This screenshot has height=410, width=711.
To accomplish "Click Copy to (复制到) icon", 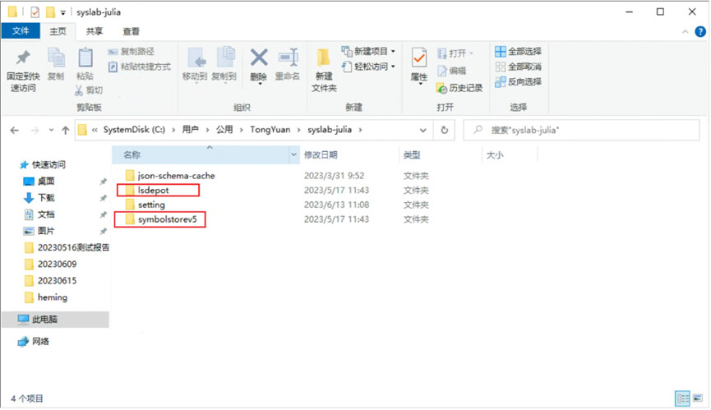I will (225, 58).
